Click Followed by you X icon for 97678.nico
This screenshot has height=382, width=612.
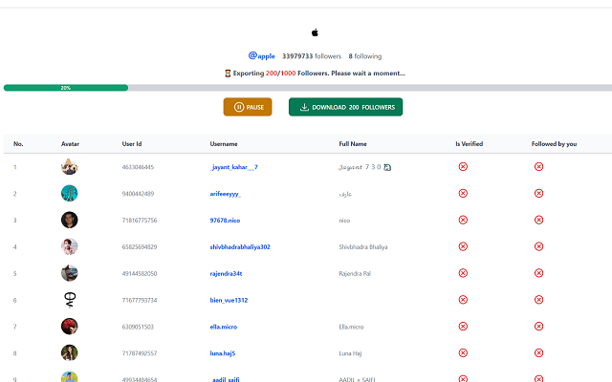(x=538, y=220)
